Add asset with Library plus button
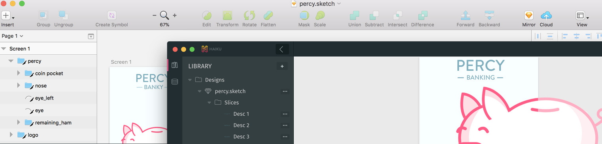The width and height of the screenshot is (602, 144). [282, 66]
